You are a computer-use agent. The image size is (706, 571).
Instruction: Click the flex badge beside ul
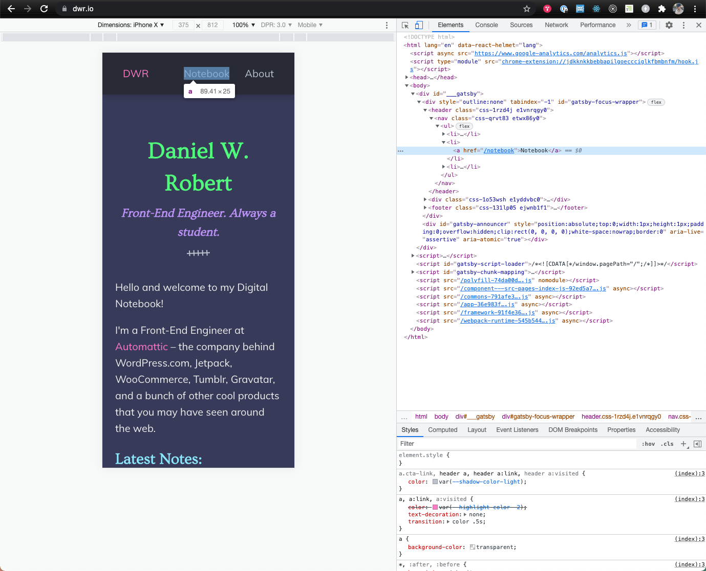(464, 126)
